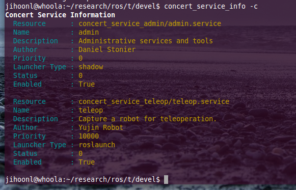Click the 'Launcher Type' label above roslaunch's Status
This screenshot has height=190, width=296.
pyautogui.click(x=40, y=145)
